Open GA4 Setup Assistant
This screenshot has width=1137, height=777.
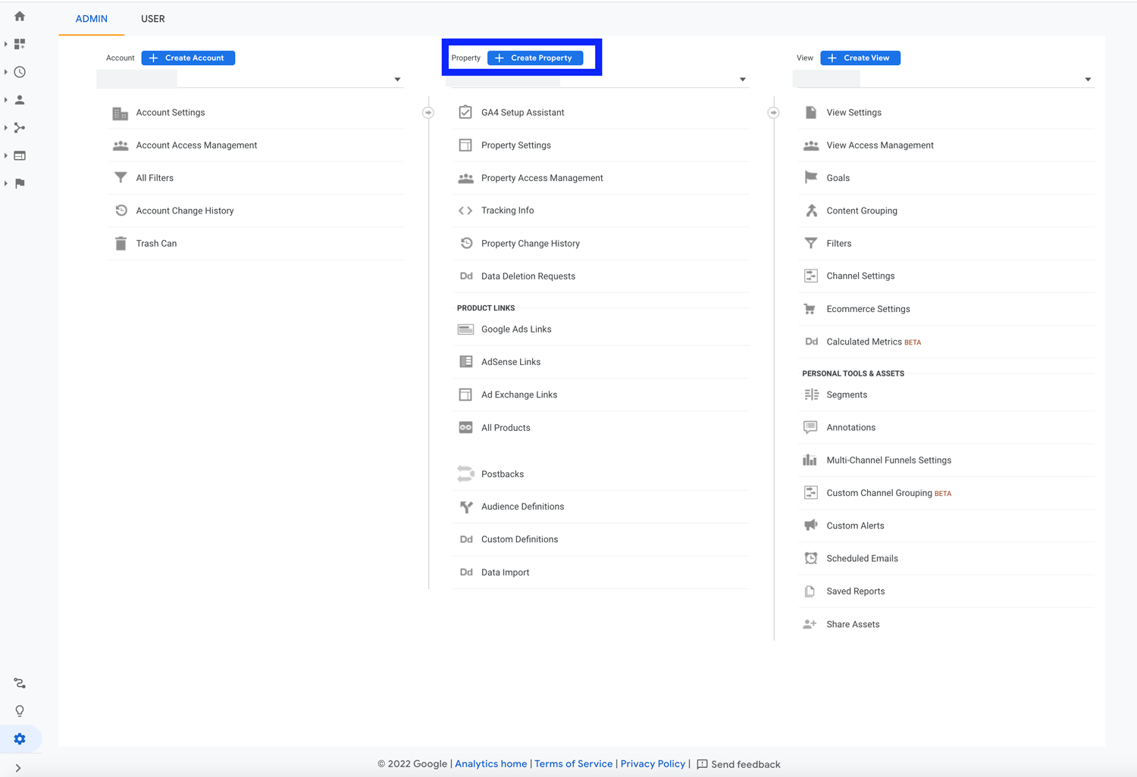pyautogui.click(x=522, y=113)
